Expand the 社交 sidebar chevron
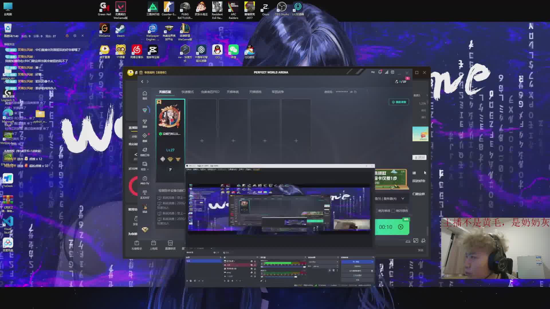Image resolution: width=550 pixels, height=309 pixels. (148, 169)
